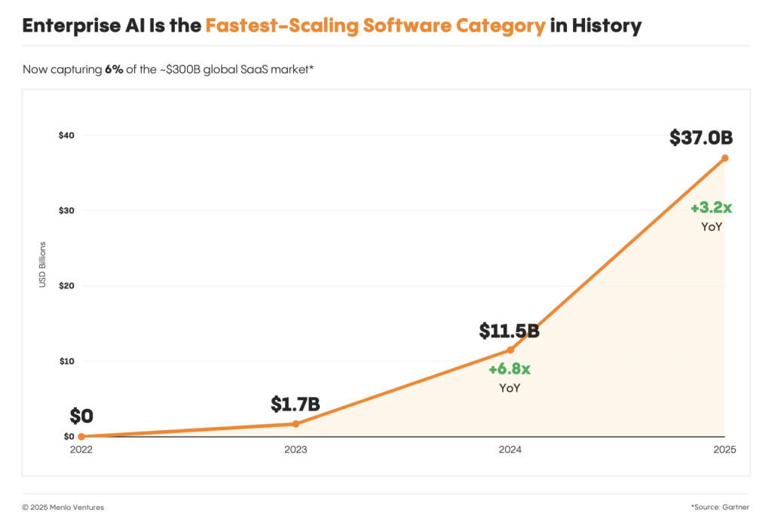This screenshot has height=522, width=772.
Task: Select the 2023 x-axis year label
Action: point(296,450)
